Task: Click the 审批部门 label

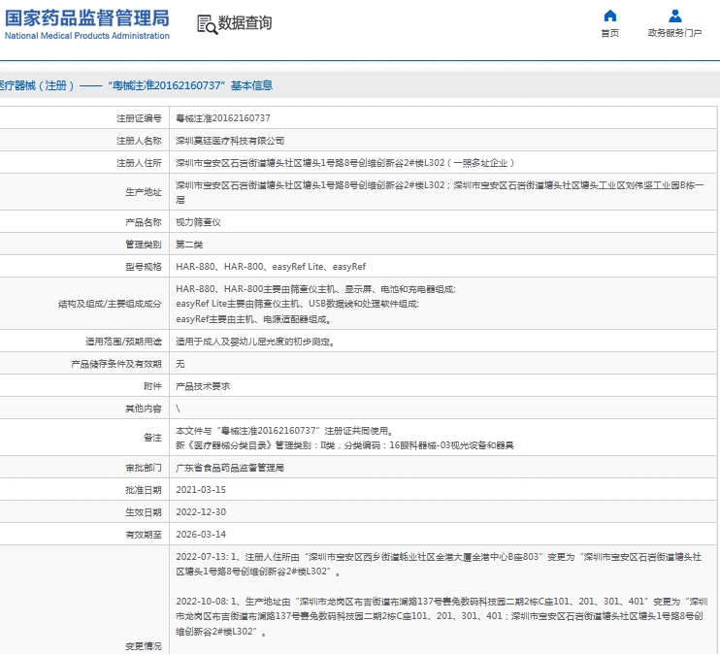Action: pyautogui.click(x=144, y=468)
